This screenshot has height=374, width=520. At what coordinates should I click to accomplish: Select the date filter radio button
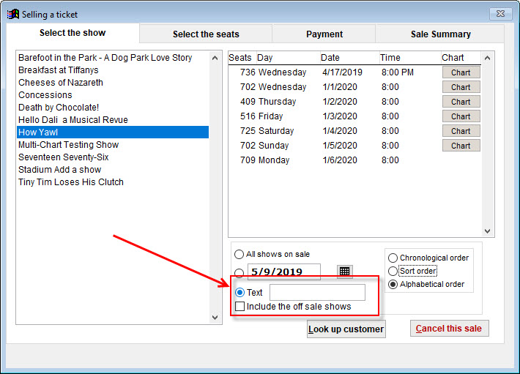point(239,273)
